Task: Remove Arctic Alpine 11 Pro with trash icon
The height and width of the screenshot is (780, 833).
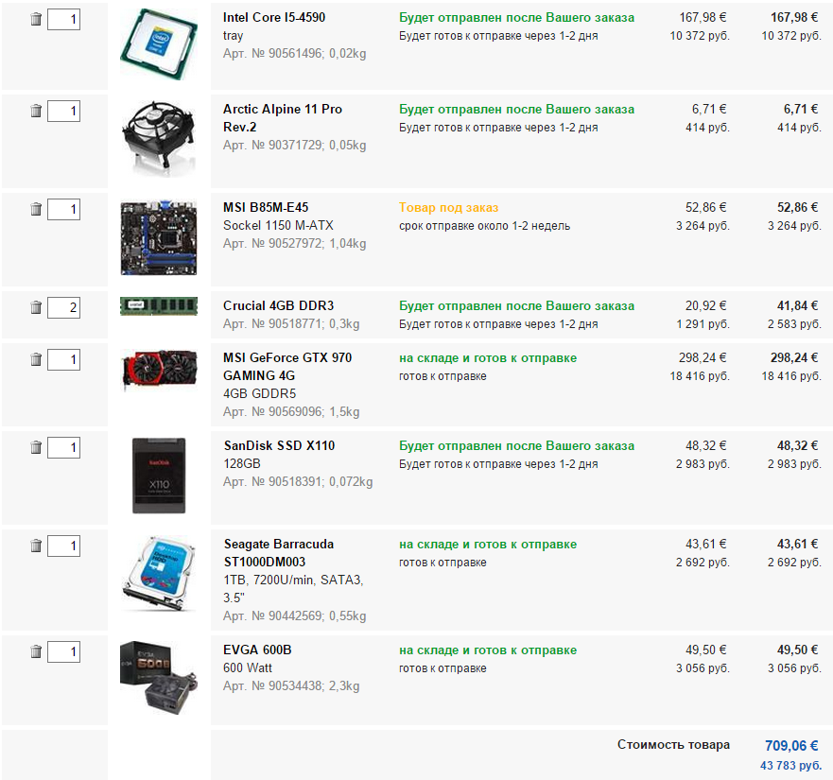Action: (x=36, y=111)
